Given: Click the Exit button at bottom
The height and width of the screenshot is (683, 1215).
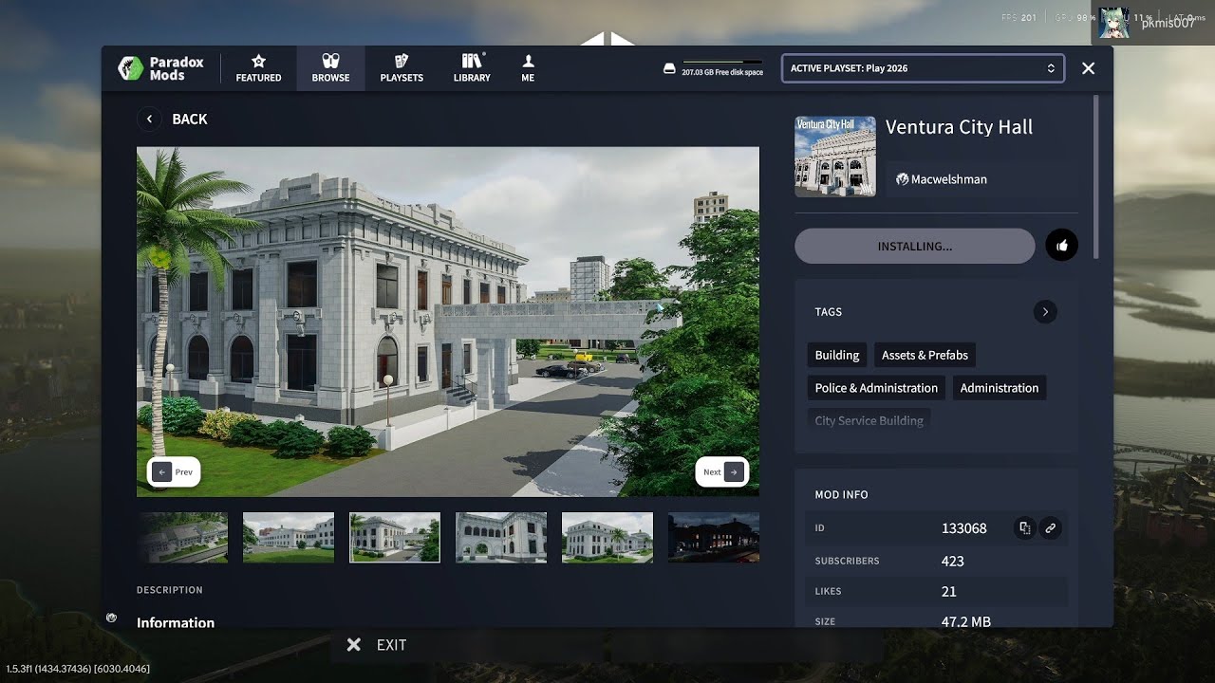Looking at the screenshot, I should (391, 645).
